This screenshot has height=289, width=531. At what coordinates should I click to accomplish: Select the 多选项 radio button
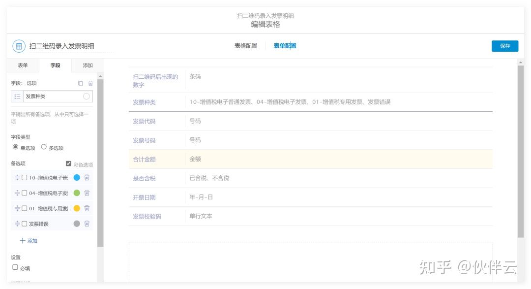pos(44,147)
